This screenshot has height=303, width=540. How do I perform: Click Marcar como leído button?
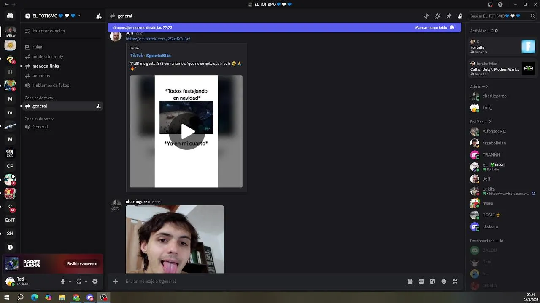pyautogui.click(x=434, y=27)
